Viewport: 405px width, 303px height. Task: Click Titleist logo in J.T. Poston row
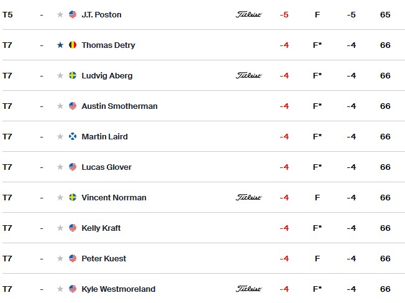click(248, 14)
